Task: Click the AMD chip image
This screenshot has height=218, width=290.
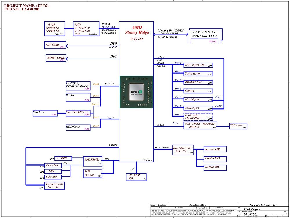Action: [x=136, y=92]
